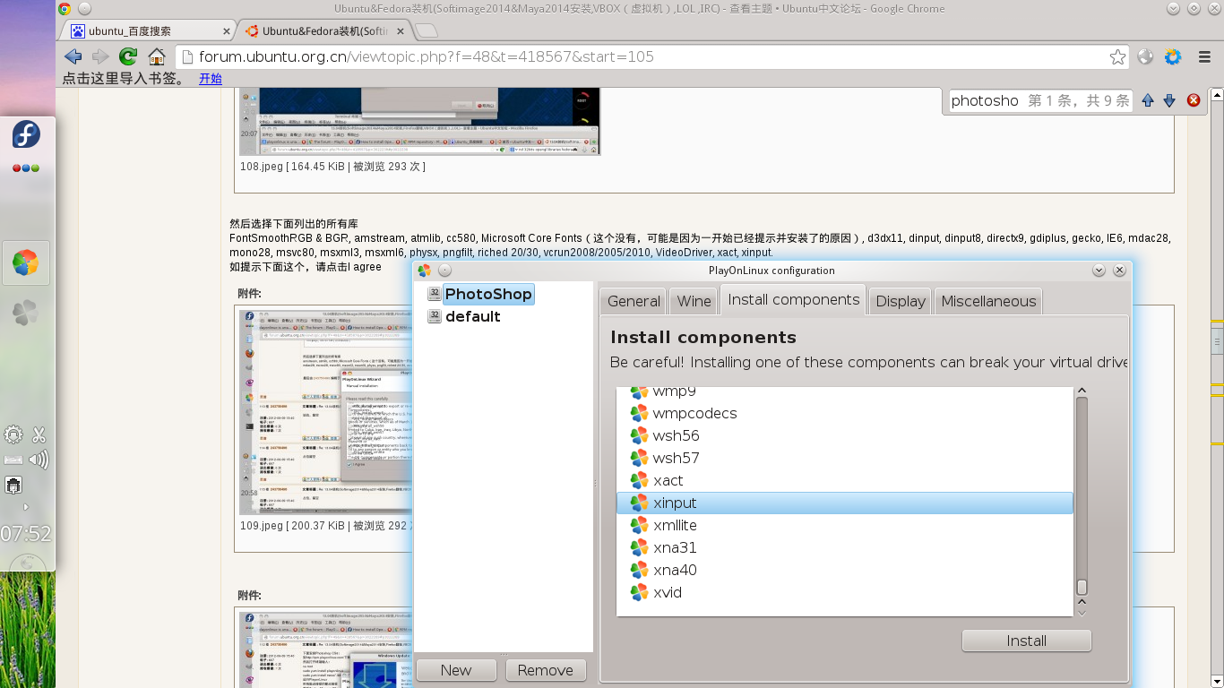
Task: Switch to the Wine tab
Action: point(694,301)
